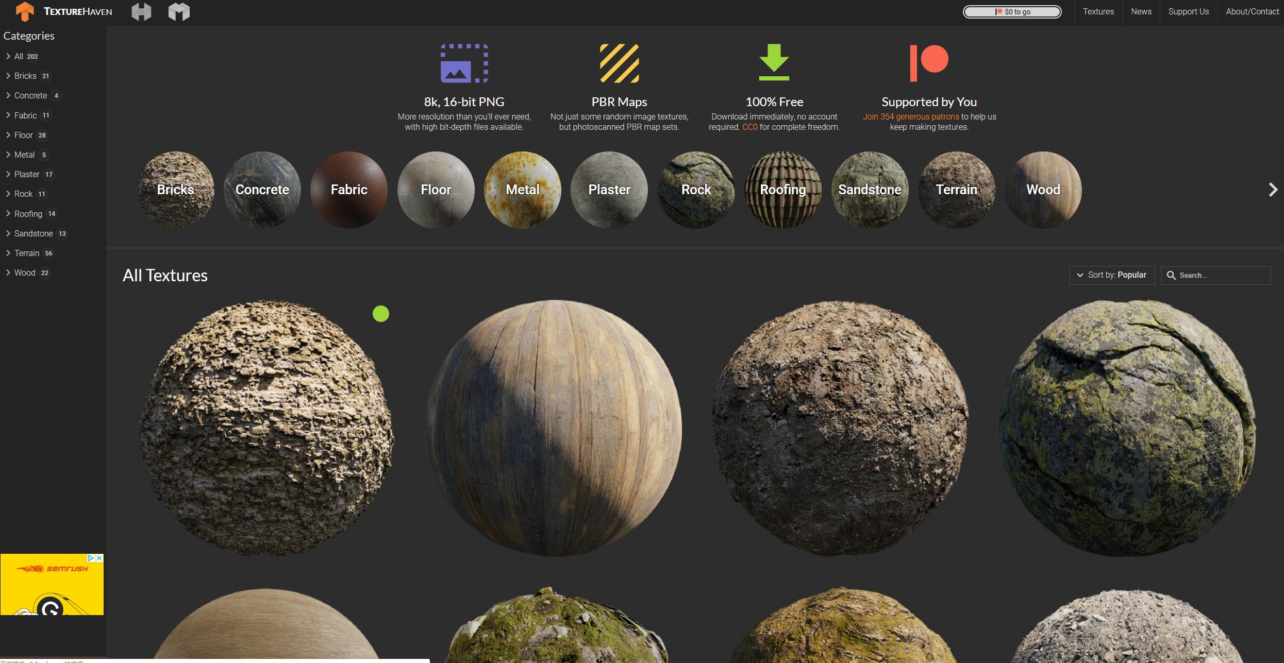Open the HDRI Haven sister site icon
Screen dimensions: 1284x663
pos(141,11)
